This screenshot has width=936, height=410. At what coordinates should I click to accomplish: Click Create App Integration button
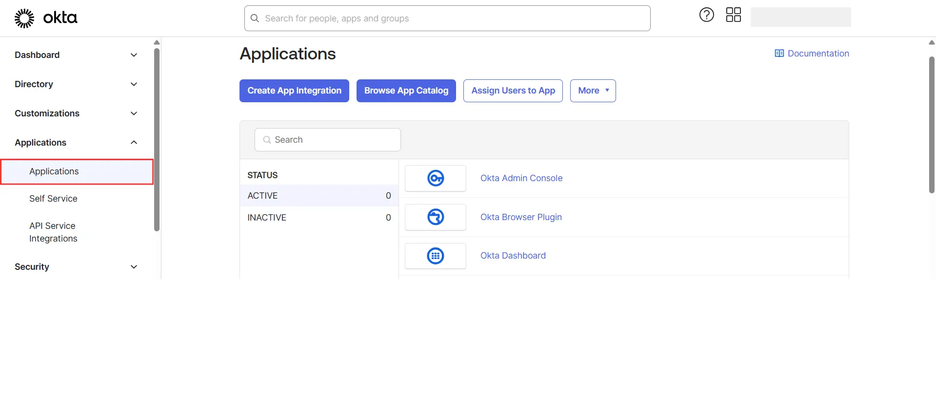point(294,91)
